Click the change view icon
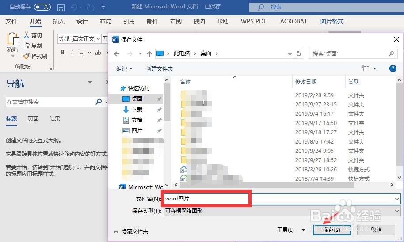The width and height of the screenshot is (404, 242). coord(365,68)
